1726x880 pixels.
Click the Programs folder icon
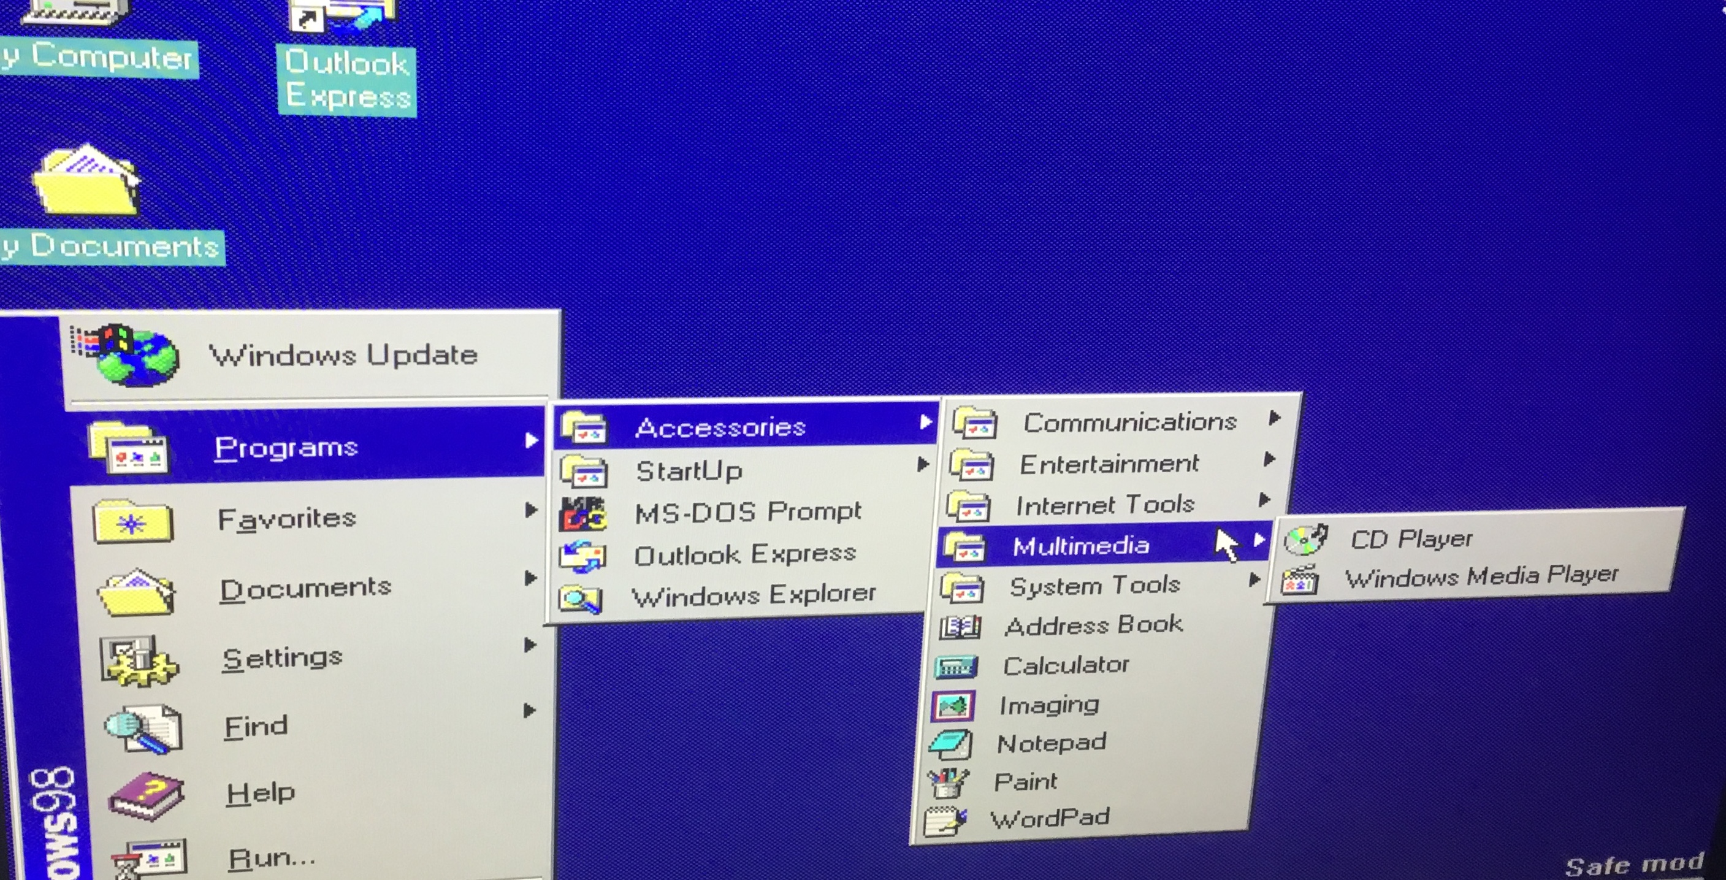point(129,448)
